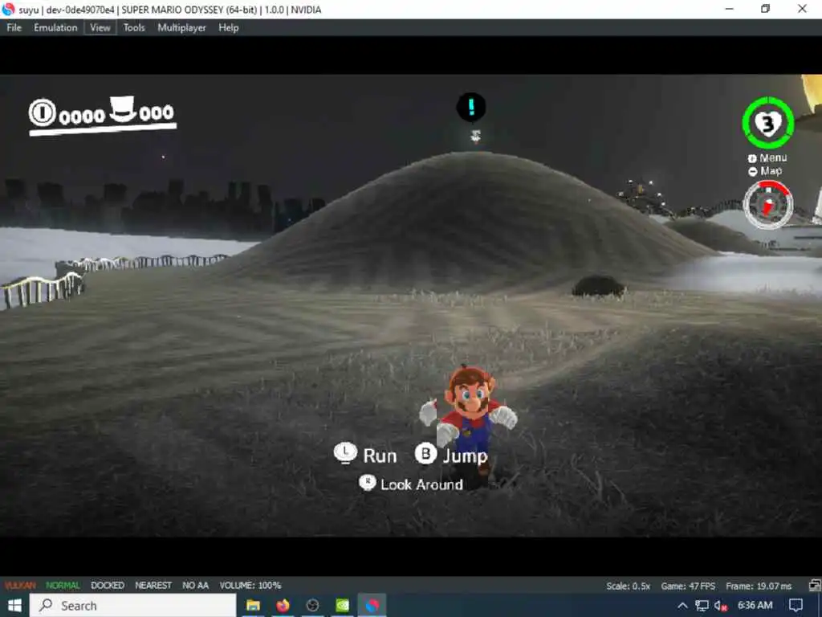This screenshot has width=822, height=617.
Task: Open the notification center icon
Action: (x=796, y=606)
